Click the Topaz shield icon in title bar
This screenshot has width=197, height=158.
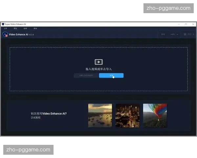[3, 24]
